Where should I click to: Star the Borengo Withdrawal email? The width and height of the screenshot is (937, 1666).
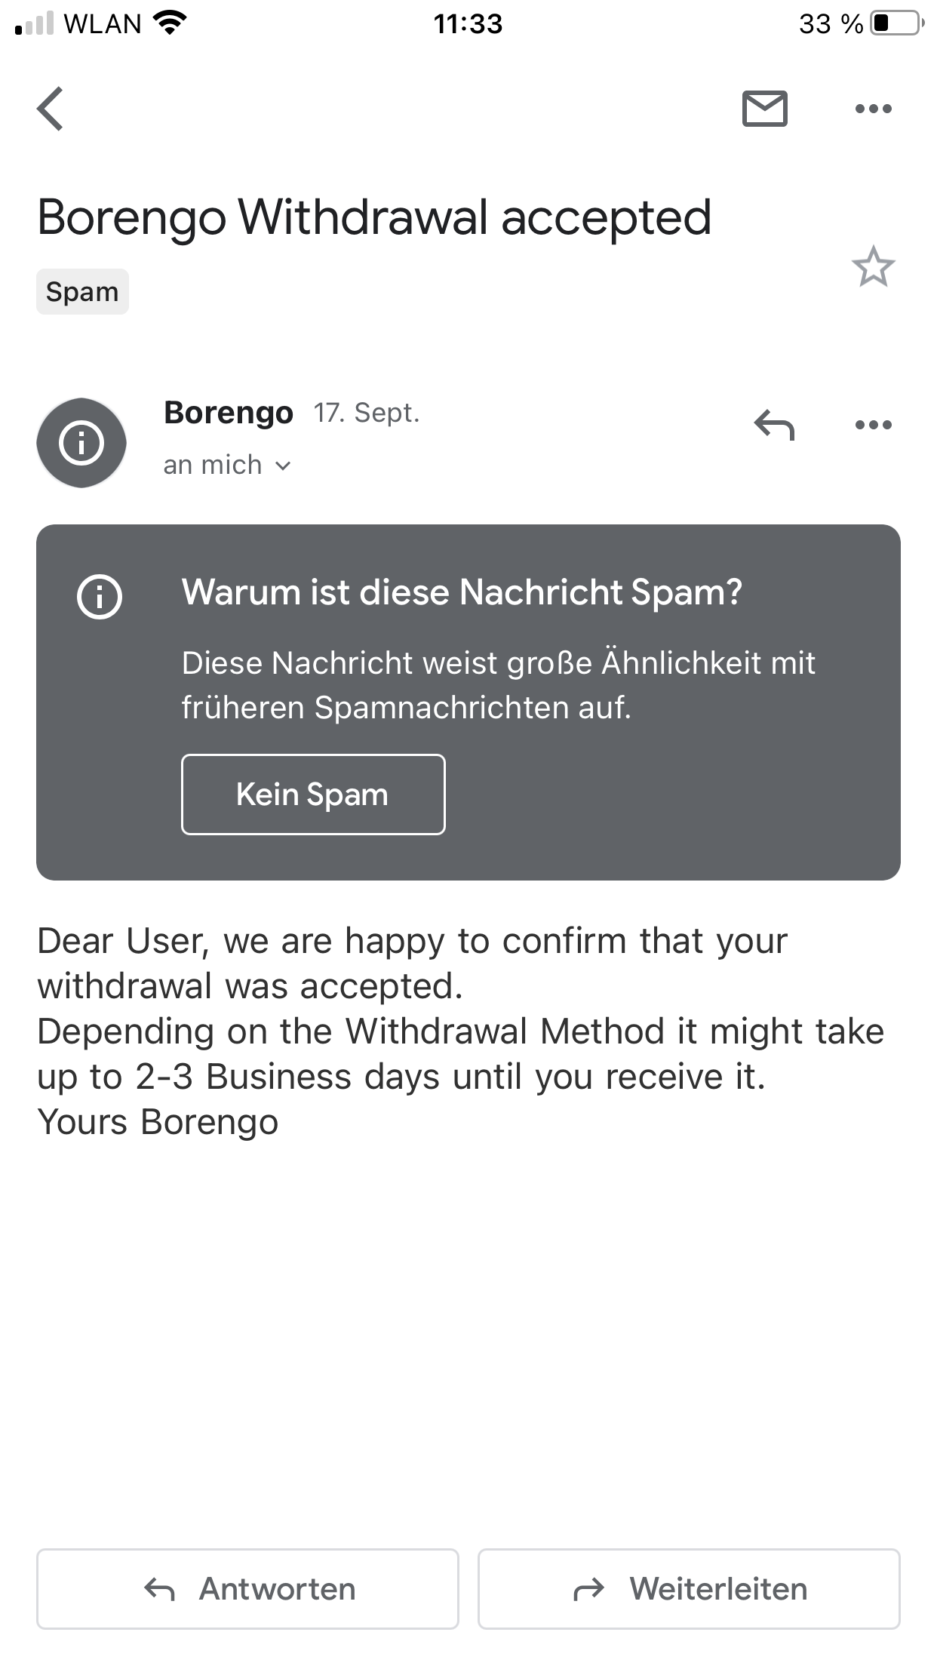tap(873, 266)
